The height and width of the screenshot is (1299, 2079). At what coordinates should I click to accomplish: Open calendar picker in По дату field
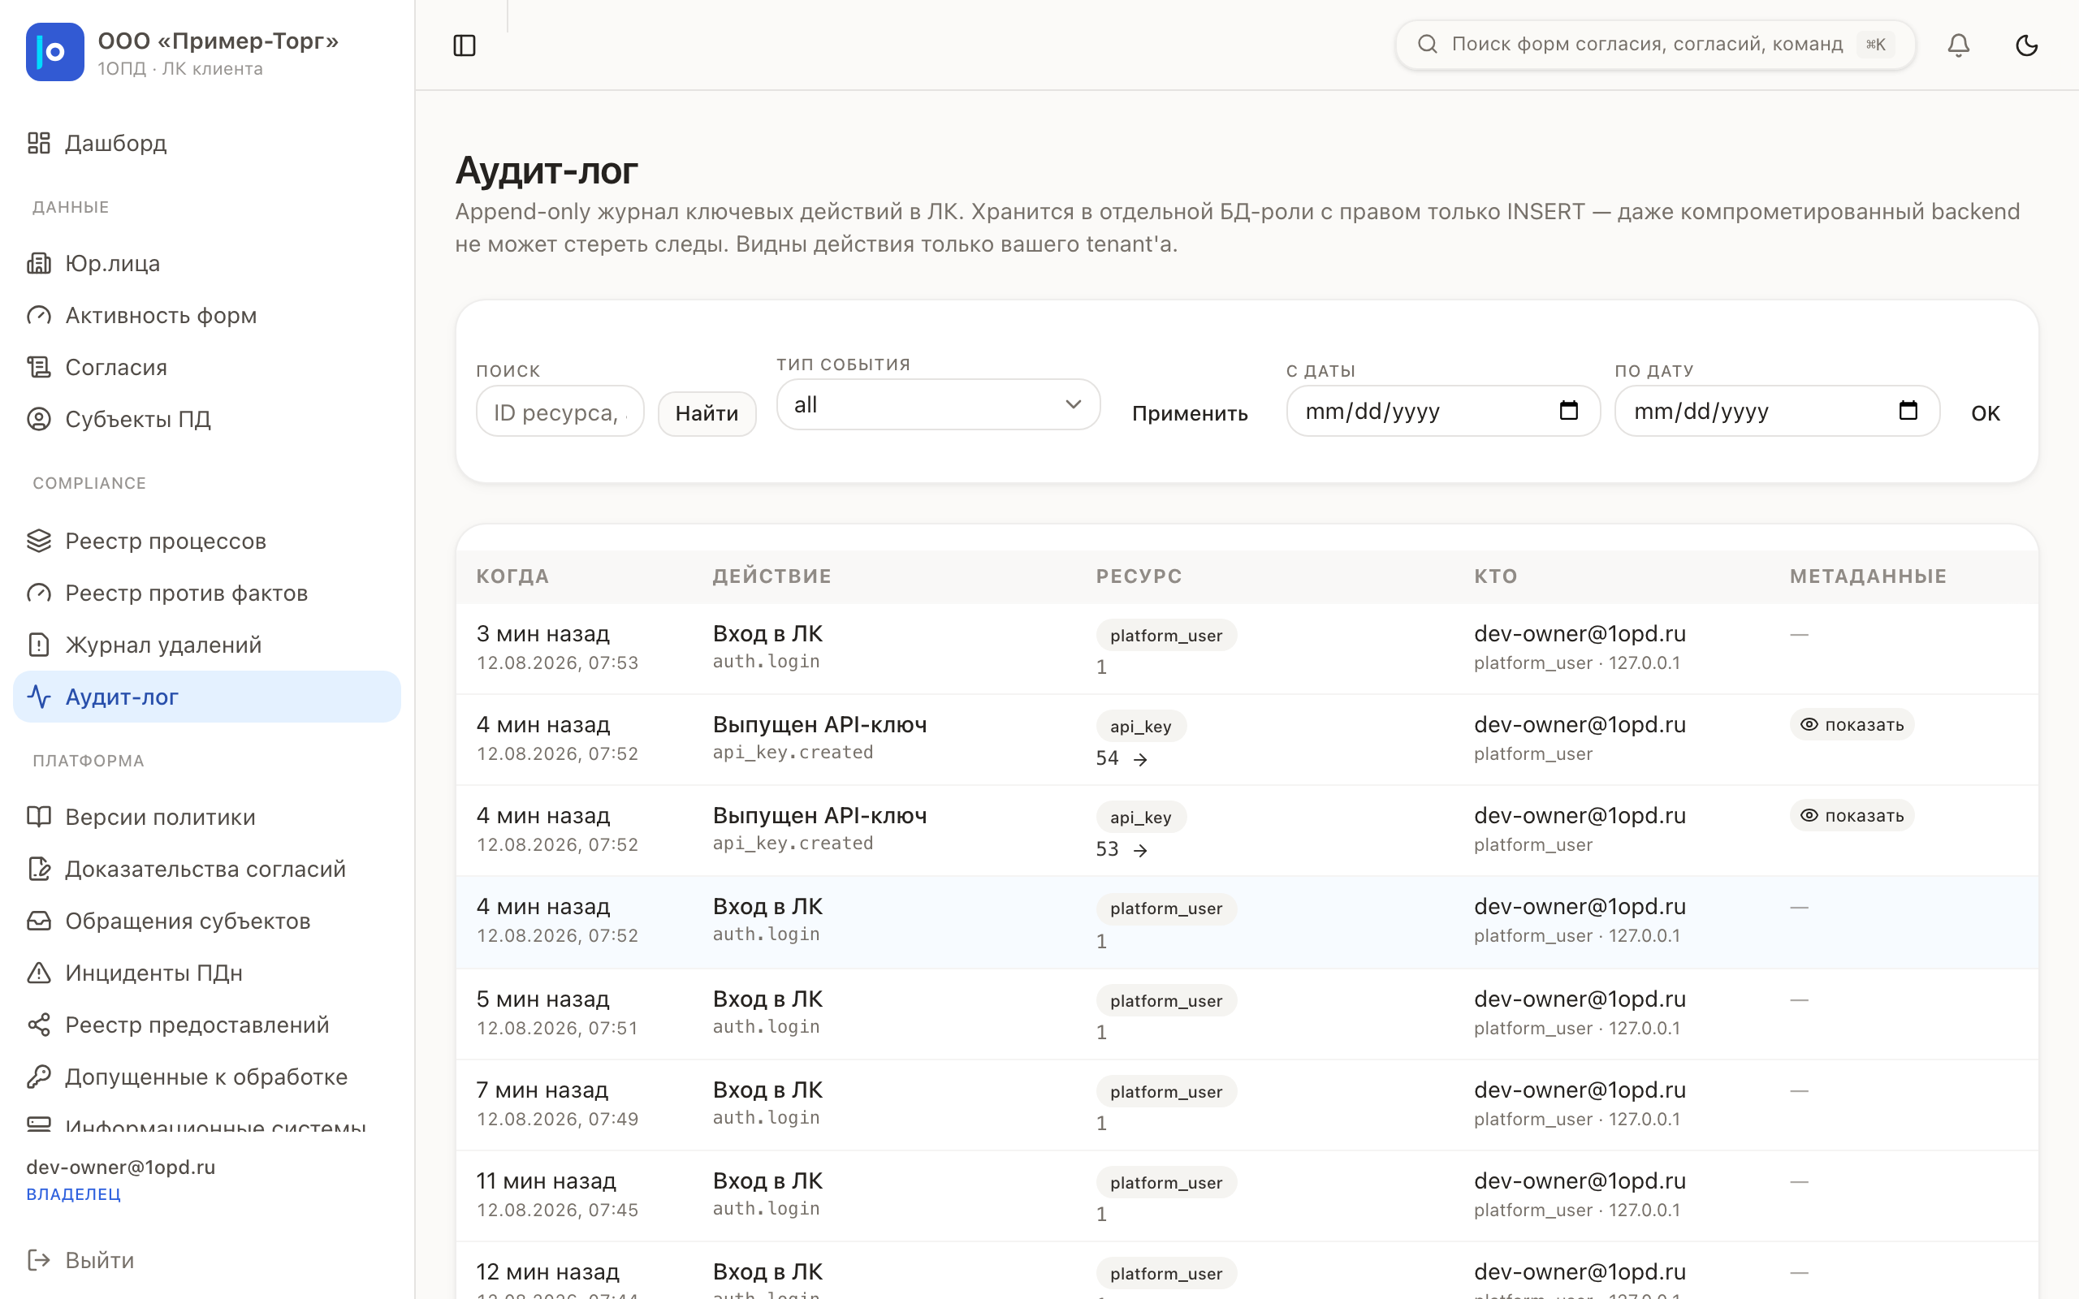(x=1908, y=411)
